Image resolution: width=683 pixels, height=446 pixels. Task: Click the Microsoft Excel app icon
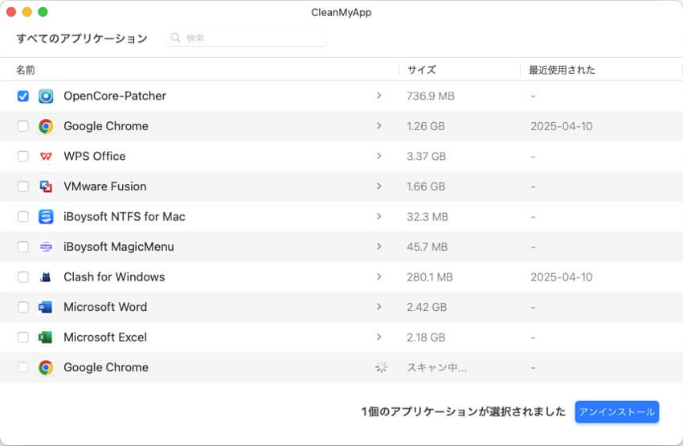(x=46, y=337)
